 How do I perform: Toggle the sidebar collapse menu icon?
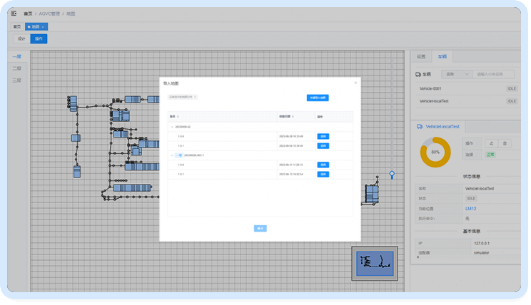(x=14, y=13)
